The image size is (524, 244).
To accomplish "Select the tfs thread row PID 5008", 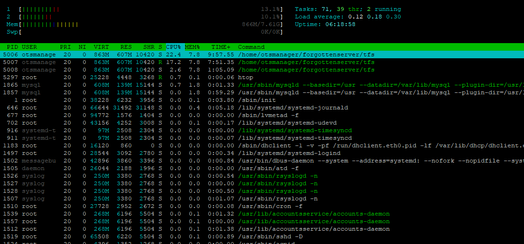I will click(262, 70).
